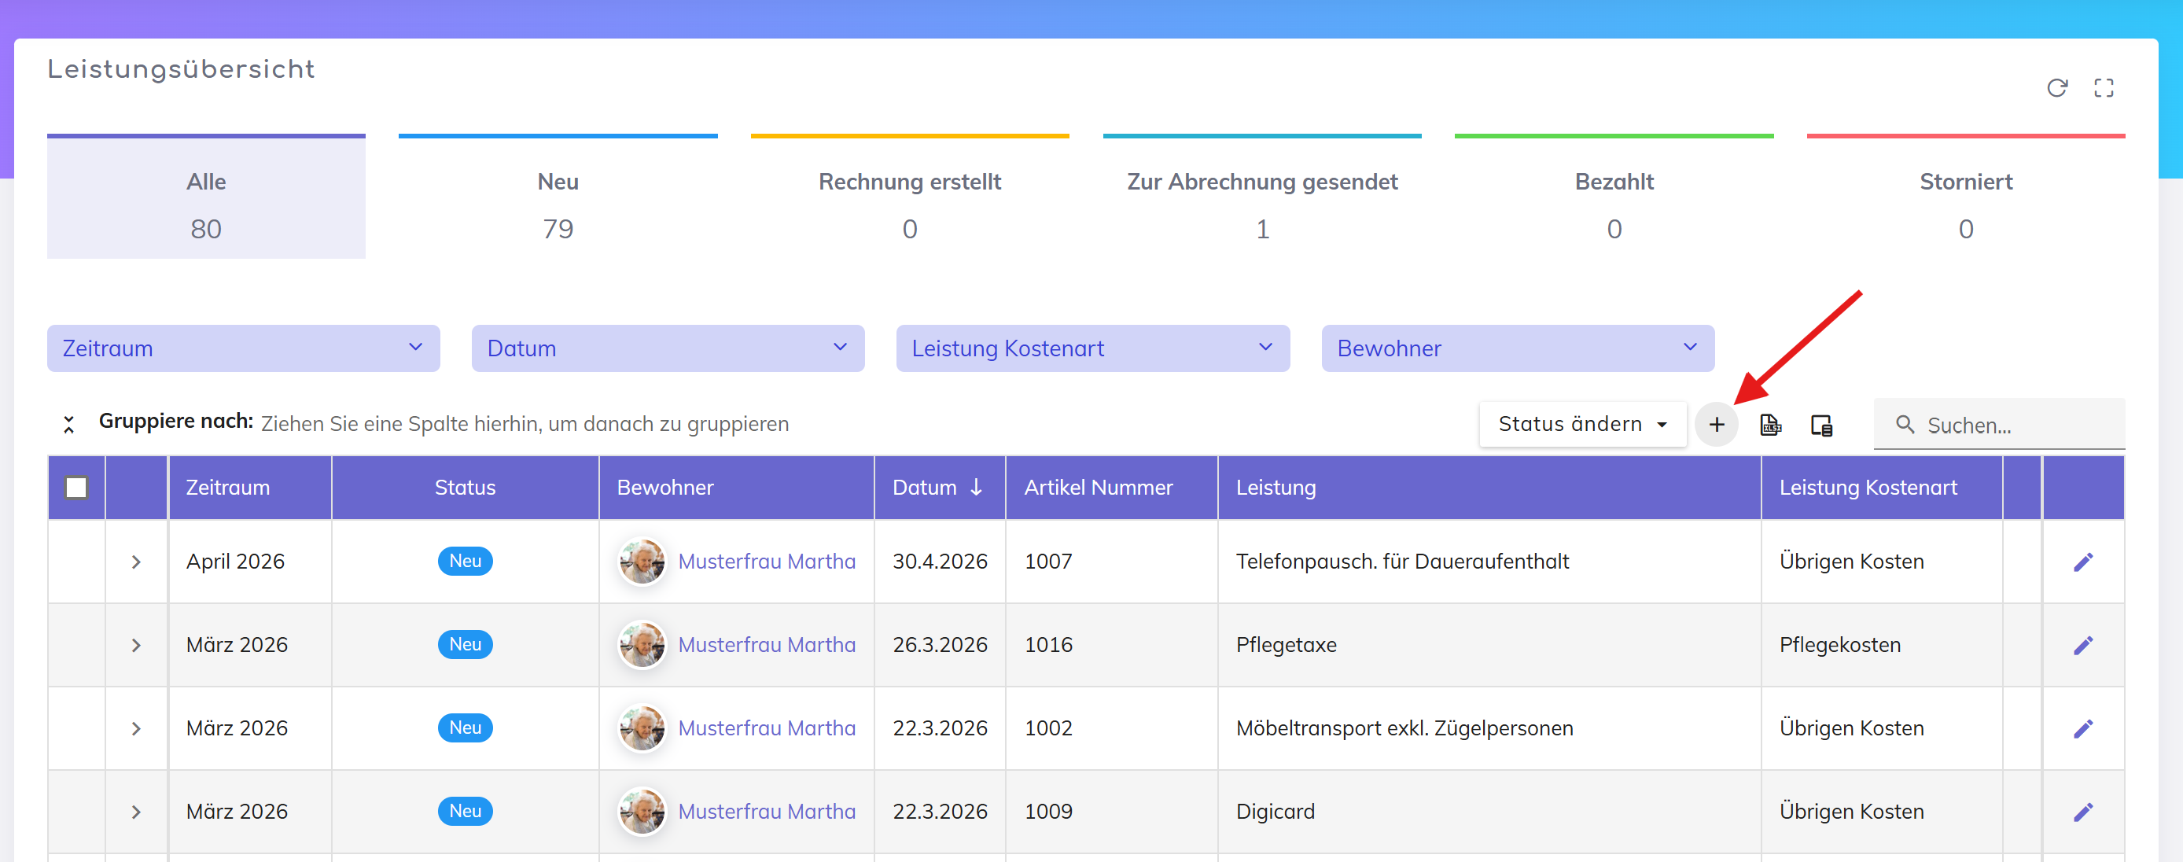Expand the Möbeltransport row details
Image resolution: width=2183 pixels, height=862 pixels.
pos(137,729)
